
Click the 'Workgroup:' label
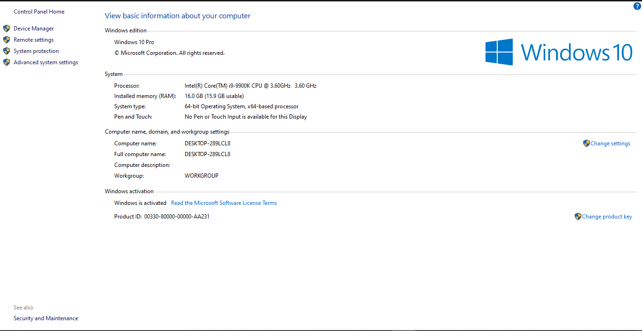129,176
